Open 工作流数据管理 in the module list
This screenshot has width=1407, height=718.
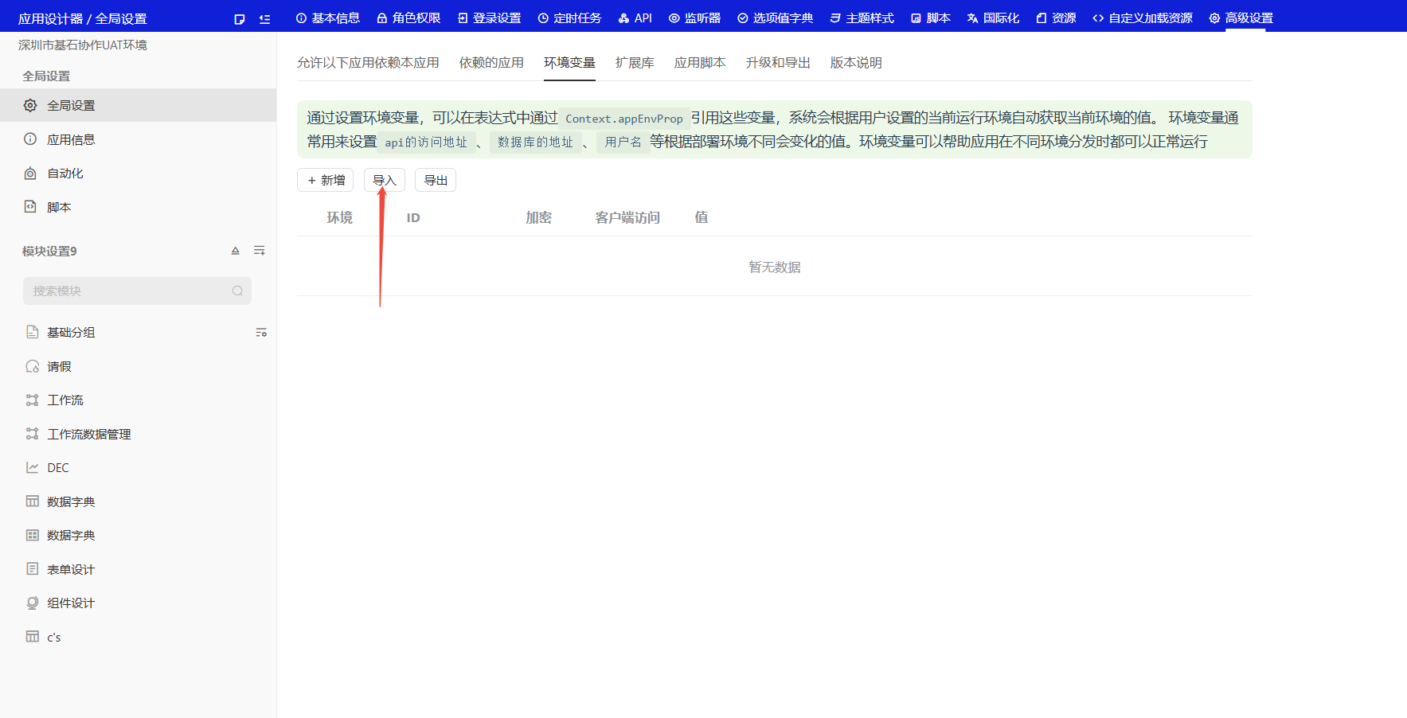click(x=88, y=435)
